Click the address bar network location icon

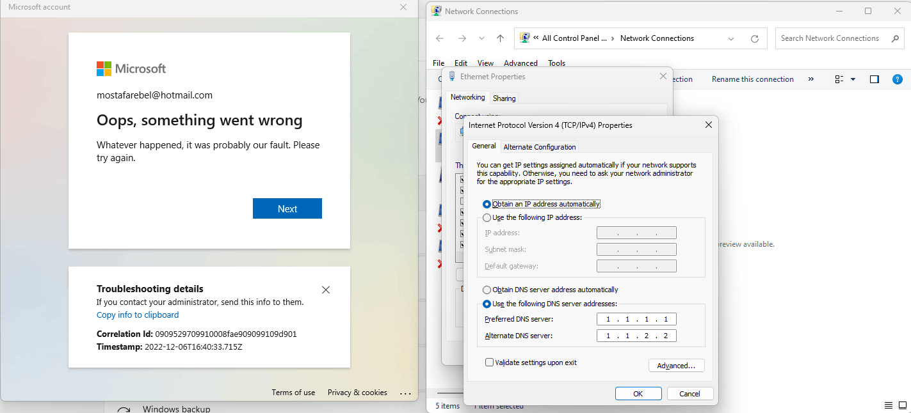[x=525, y=38]
